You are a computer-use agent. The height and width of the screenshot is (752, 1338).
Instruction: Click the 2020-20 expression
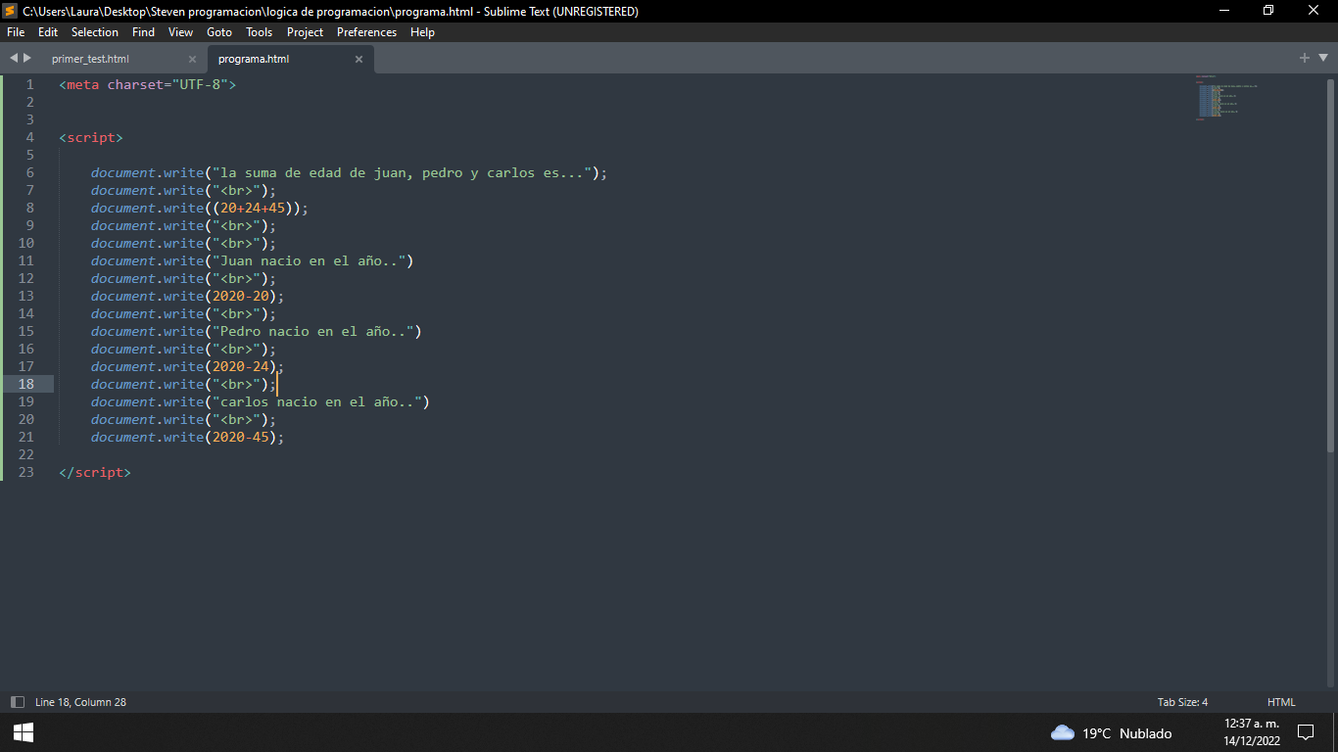tap(241, 296)
